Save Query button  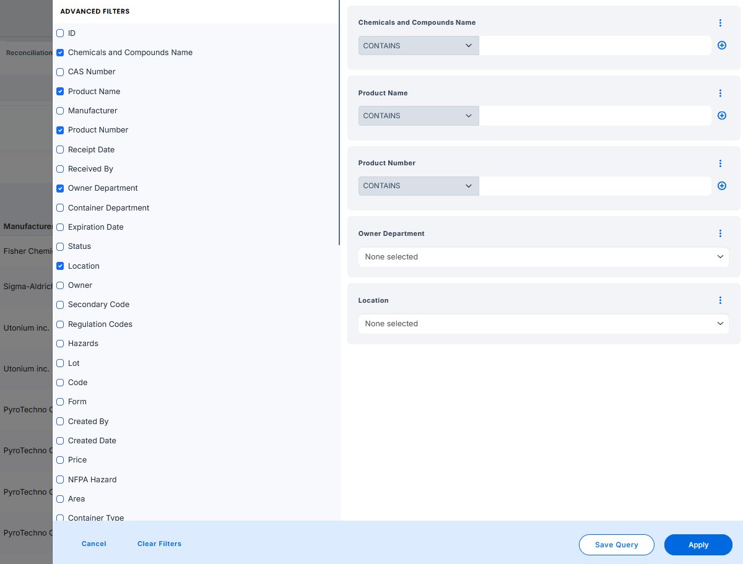[617, 545]
